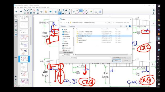
Task: Click the Open button in the dialog
Action: click(x=117, y=61)
